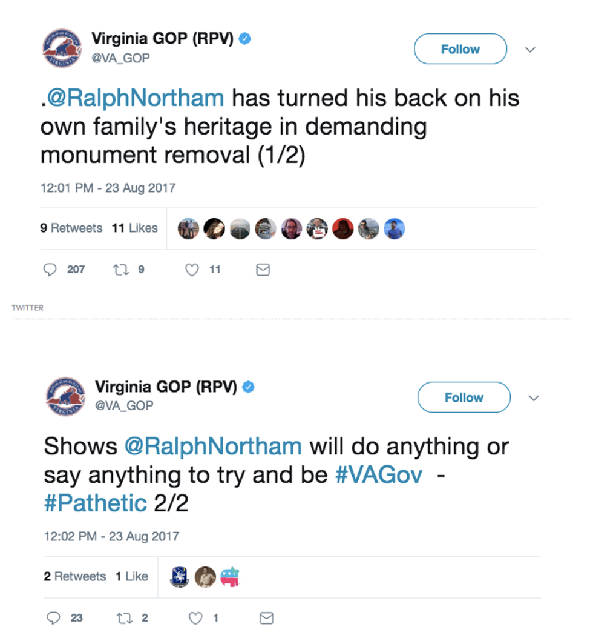Screen dimensions: 593x641
Task: Open @RalphNortham mention in first tweet
Action: point(136,98)
